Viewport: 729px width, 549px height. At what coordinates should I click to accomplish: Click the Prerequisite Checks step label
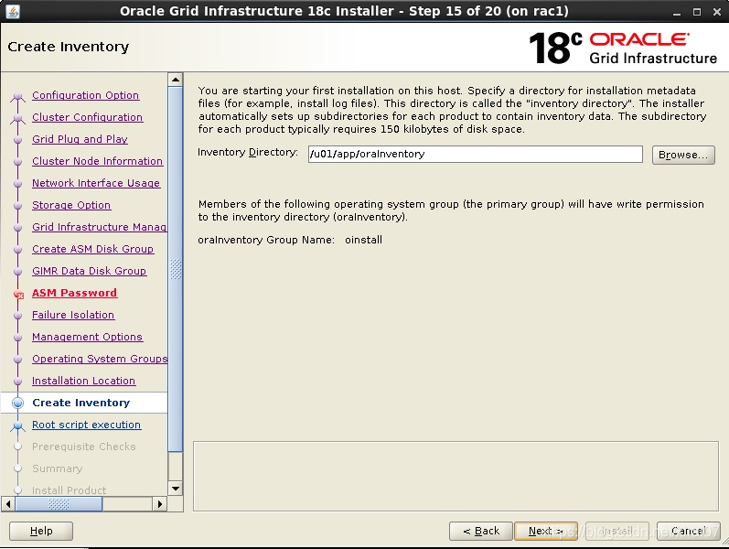coord(83,447)
